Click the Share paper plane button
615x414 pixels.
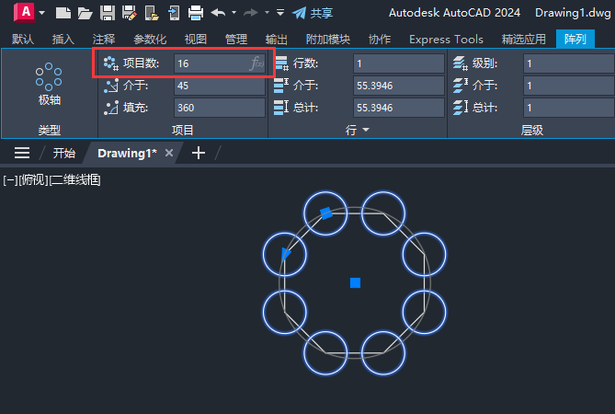(313, 13)
